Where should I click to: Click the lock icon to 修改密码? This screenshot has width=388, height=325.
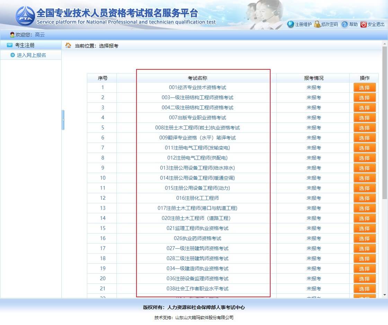point(317,24)
